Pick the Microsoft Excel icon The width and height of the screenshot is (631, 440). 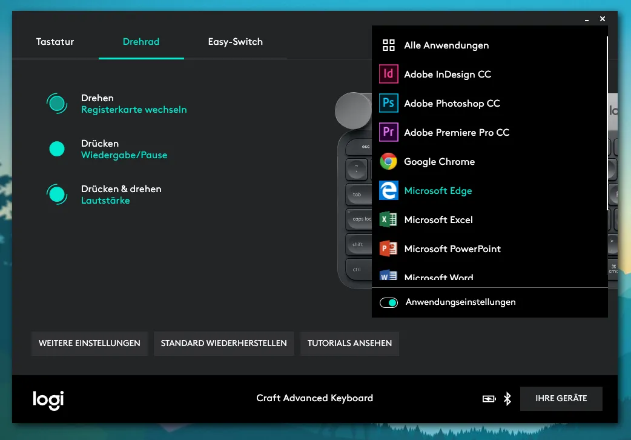(x=388, y=219)
